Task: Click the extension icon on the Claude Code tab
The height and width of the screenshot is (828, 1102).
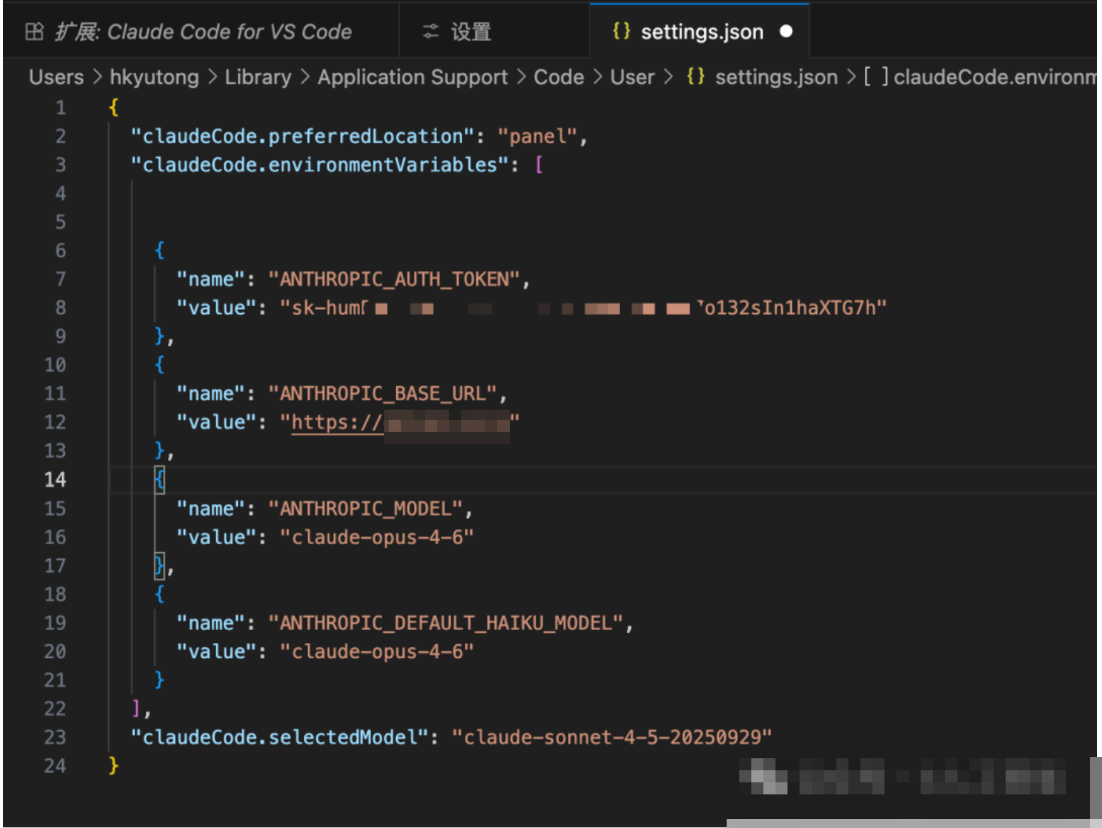Action: tap(34, 31)
